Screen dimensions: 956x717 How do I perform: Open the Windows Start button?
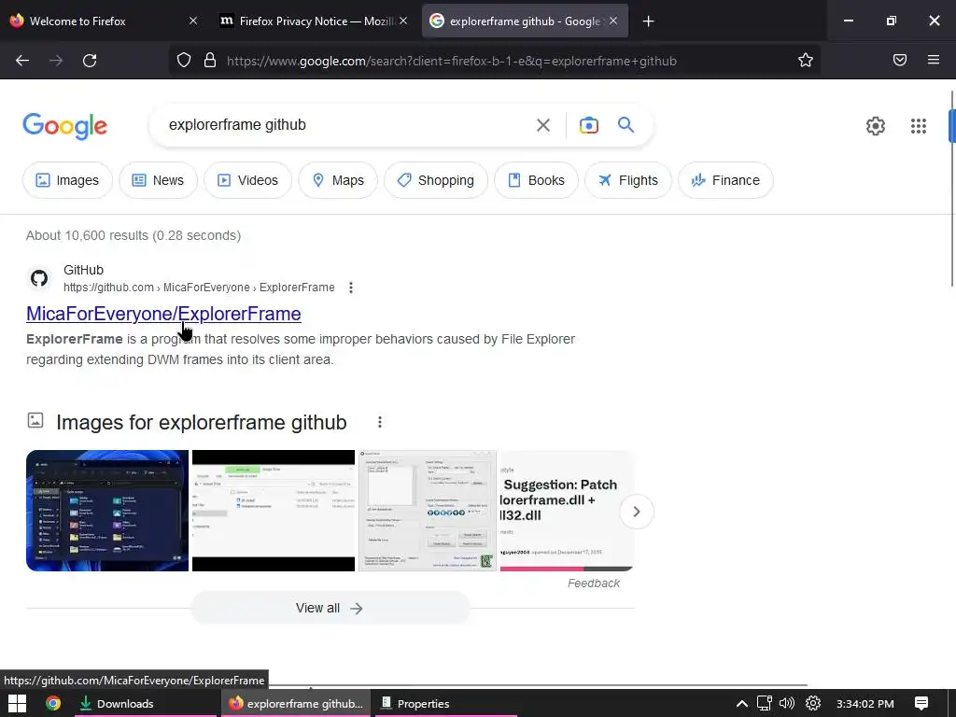click(17, 704)
